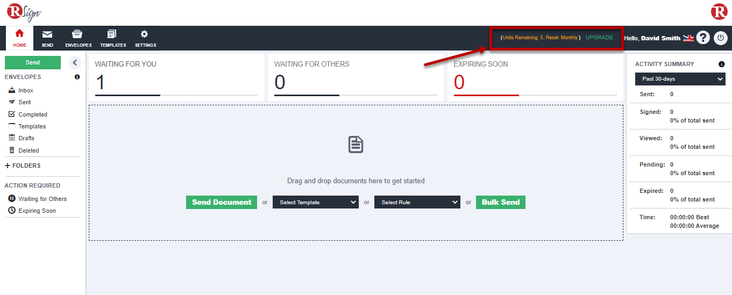
Task: Open the Home tab
Action: click(x=19, y=38)
